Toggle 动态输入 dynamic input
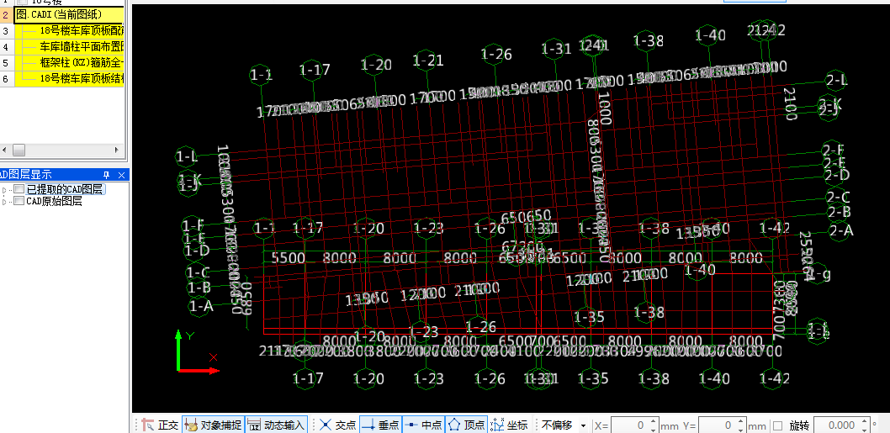Image resolution: width=890 pixels, height=433 pixels. tap(276, 425)
